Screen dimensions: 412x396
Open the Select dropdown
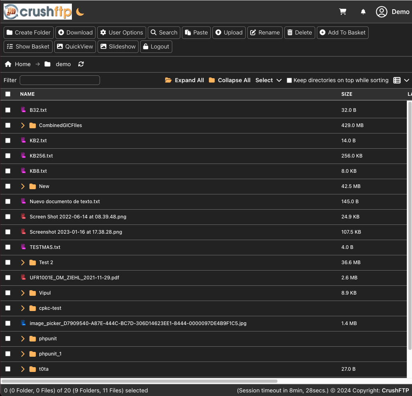tap(268, 80)
